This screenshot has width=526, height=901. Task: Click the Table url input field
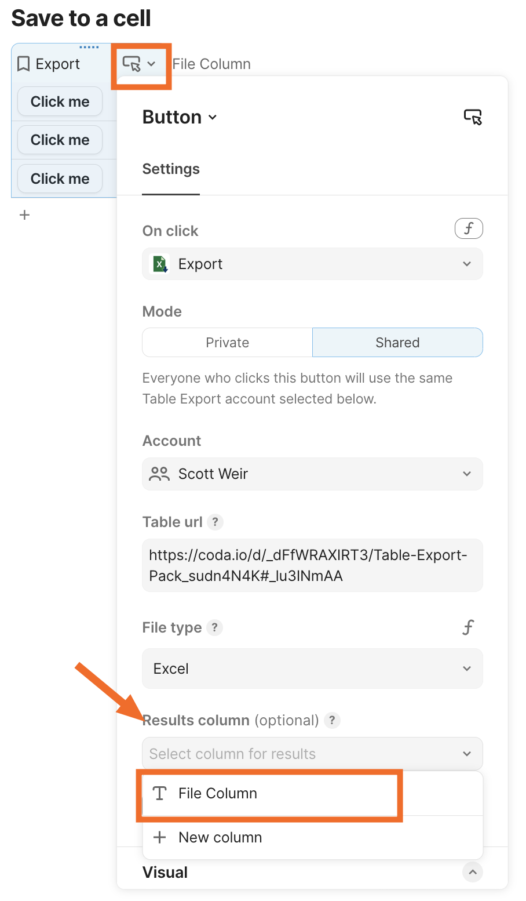(x=312, y=565)
